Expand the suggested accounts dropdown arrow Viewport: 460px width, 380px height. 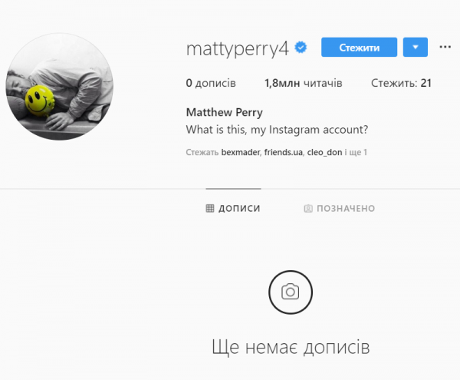(x=416, y=47)
